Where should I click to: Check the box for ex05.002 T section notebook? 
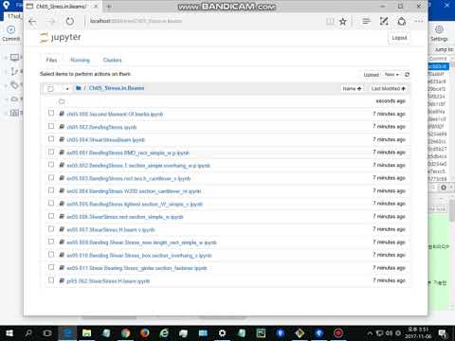51,164
